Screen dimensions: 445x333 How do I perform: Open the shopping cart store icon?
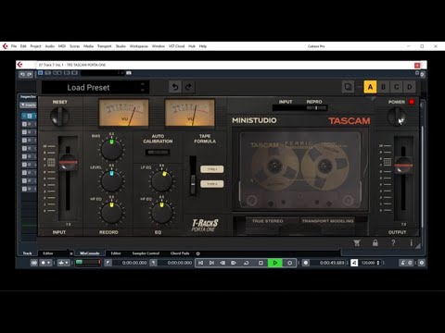(x=357, y=243)
